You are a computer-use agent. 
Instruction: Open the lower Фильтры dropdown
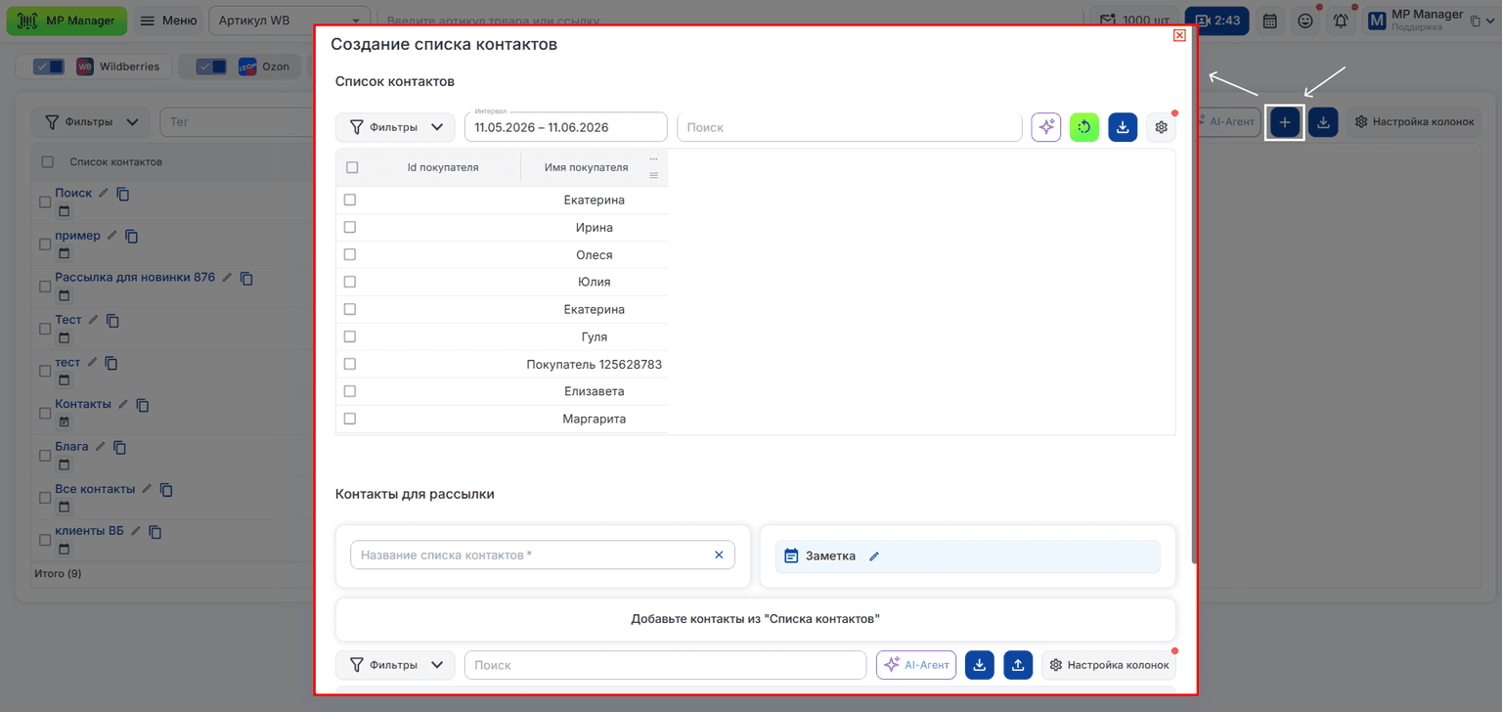(395, 665)
